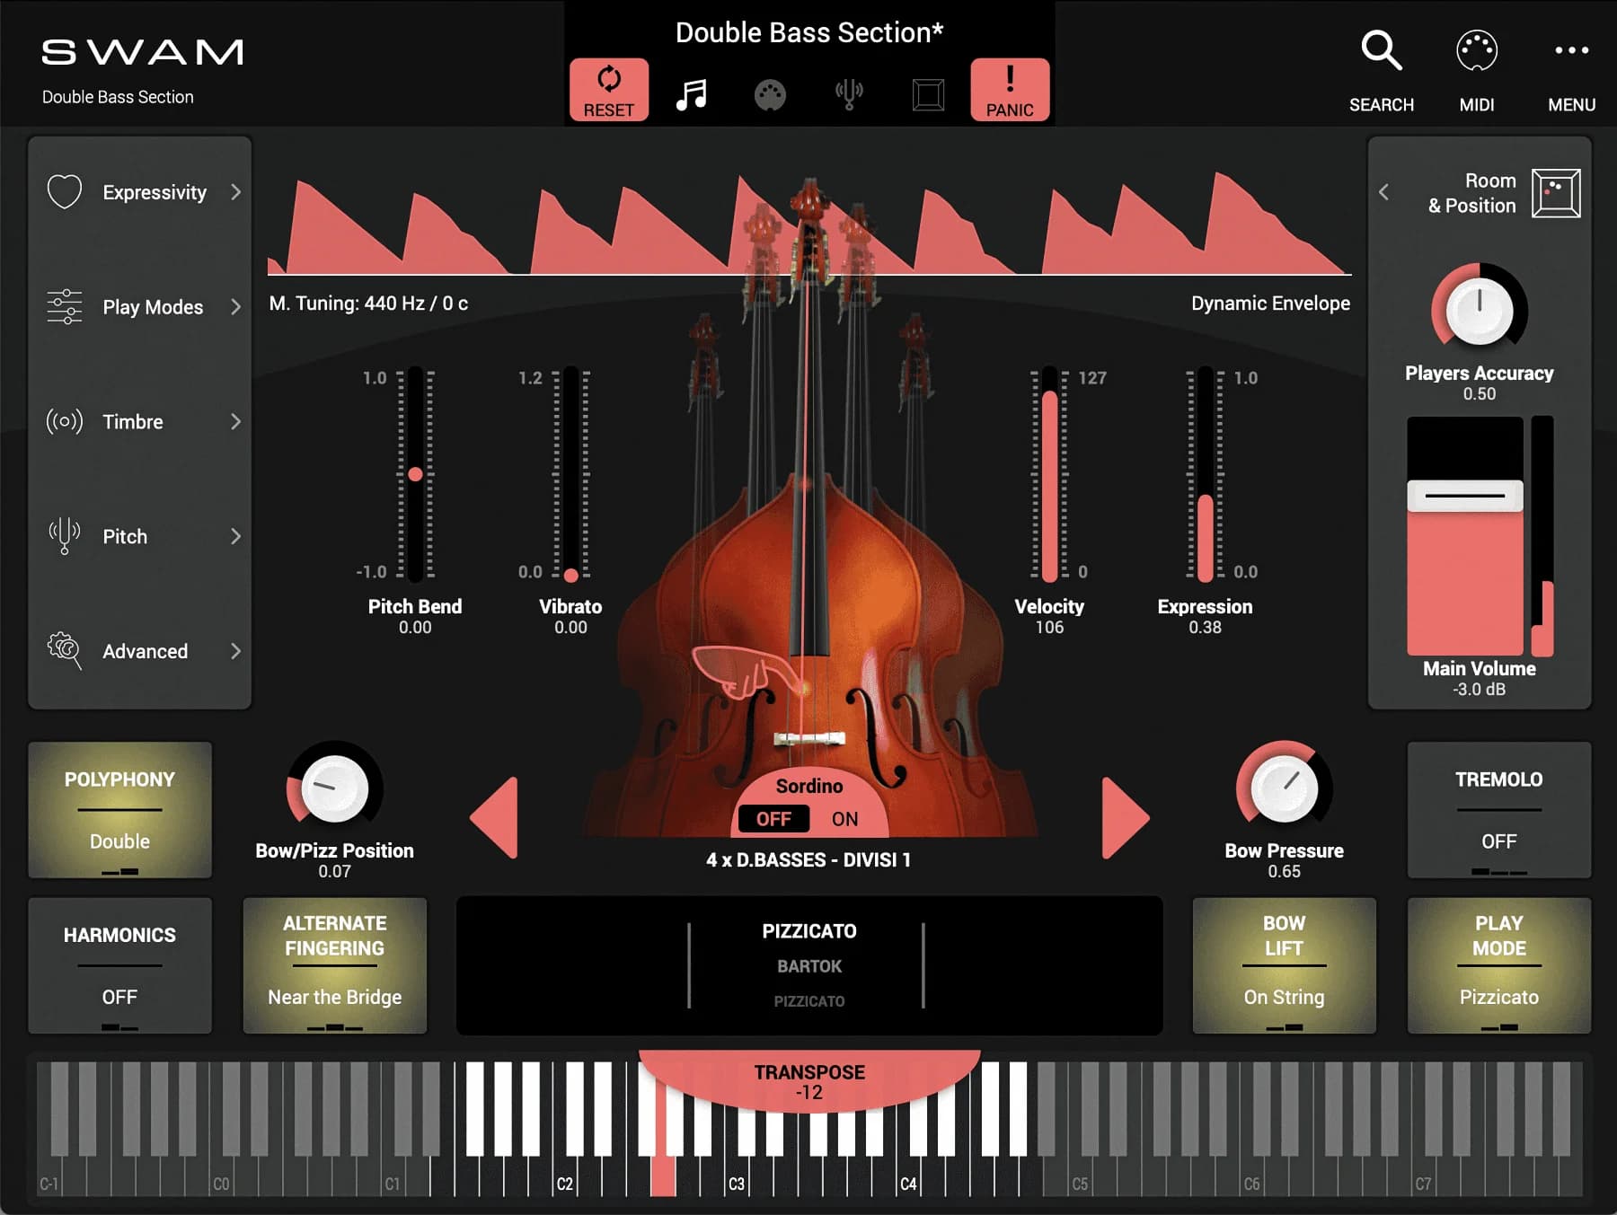Click the Reset icon button

coord(608,89)
